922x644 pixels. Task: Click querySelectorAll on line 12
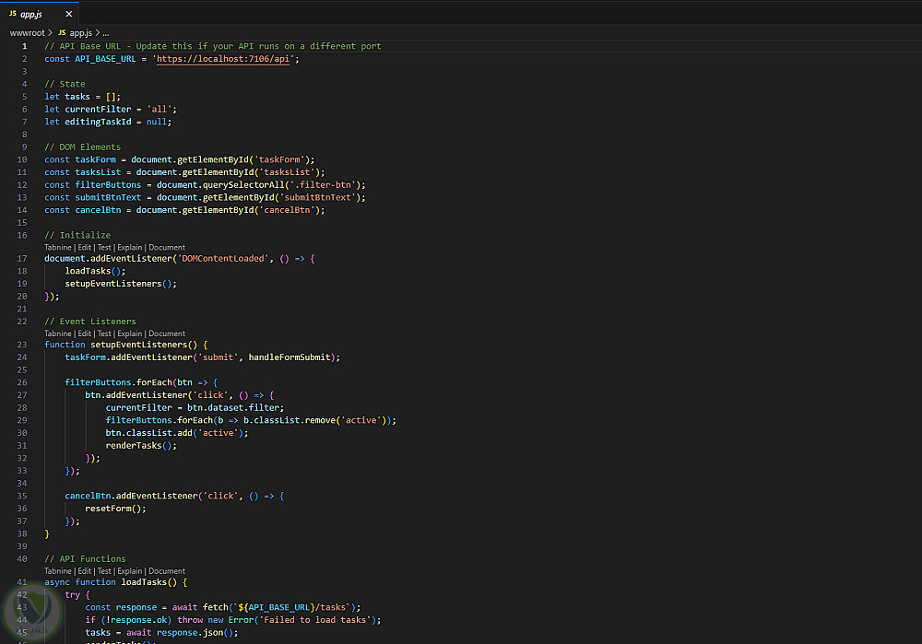tap(243, 185)
